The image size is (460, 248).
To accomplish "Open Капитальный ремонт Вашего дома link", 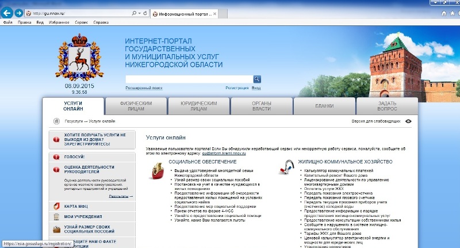I will 336,175.
